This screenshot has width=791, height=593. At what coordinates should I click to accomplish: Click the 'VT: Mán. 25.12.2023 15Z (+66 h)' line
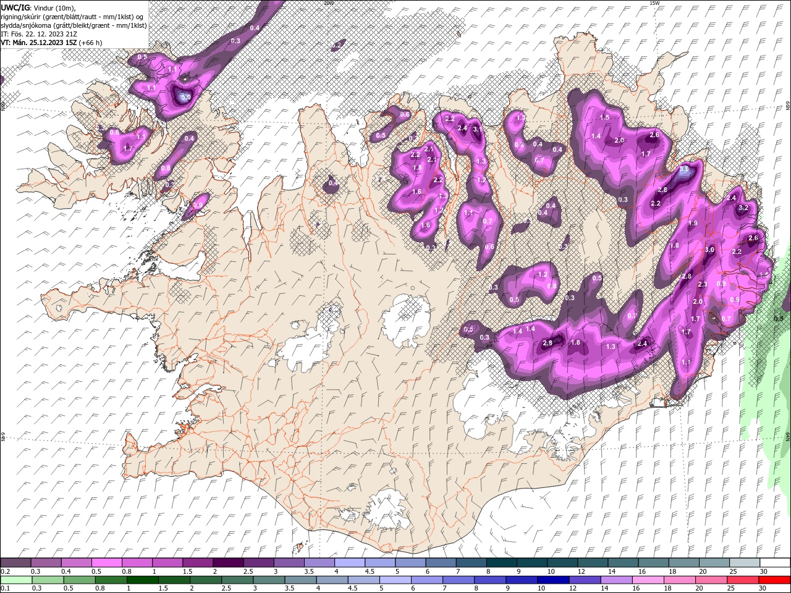click(x=51, y=43)
